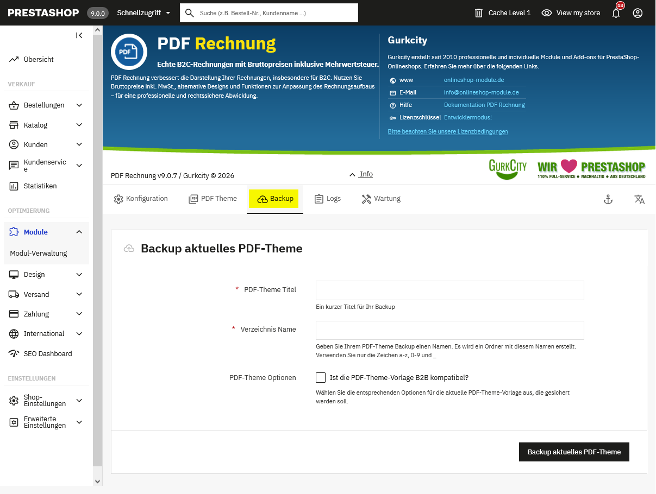Image resolution: width=656 pixels, height=494 pixels.
Task: Switch to the PDF Theme tab
Action: [x=213, y=199]
